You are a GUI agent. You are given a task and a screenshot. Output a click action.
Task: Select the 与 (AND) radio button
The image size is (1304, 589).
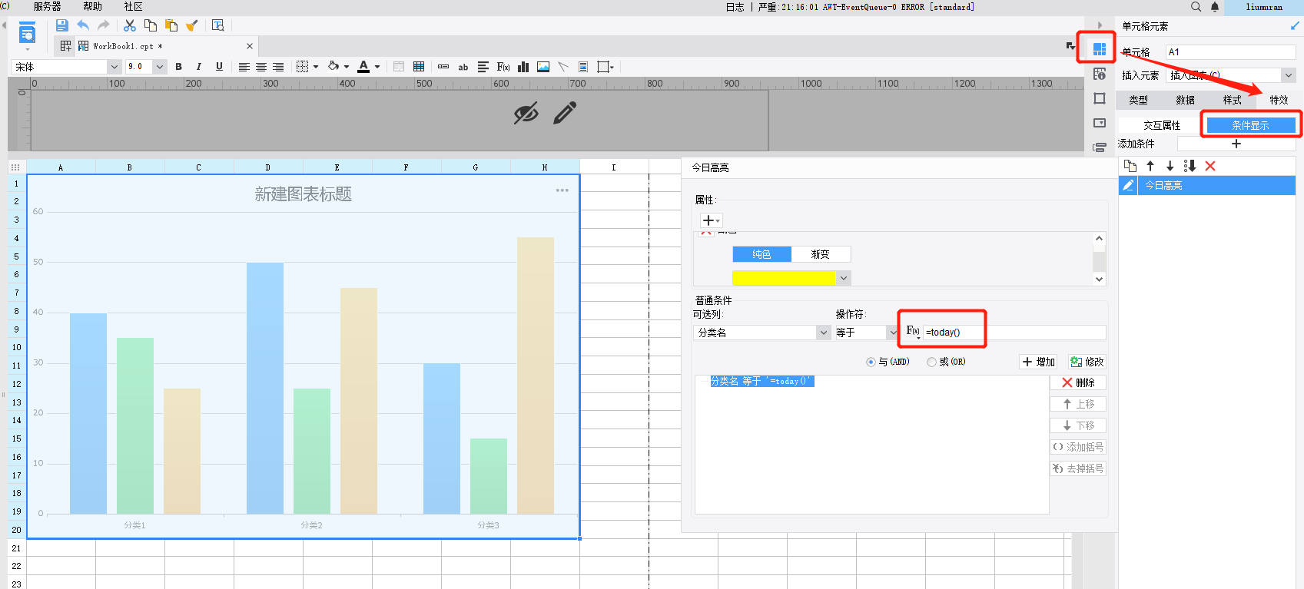tap(871, 362)
